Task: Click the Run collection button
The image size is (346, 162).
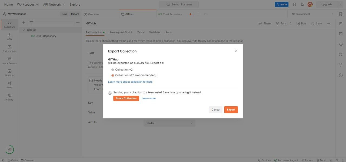Action: coord(301,23)
